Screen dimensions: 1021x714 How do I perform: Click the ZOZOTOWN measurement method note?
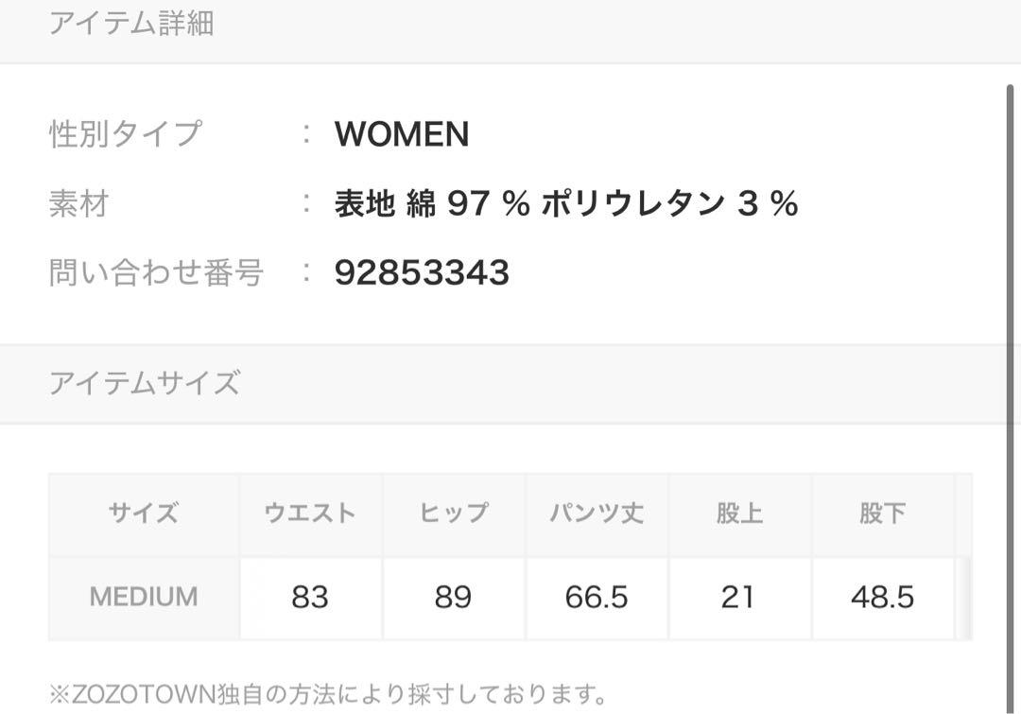pyautogui.click(x=328, y=694)
